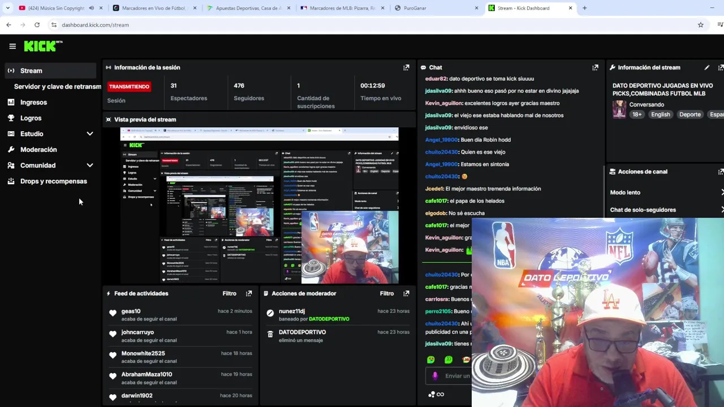Click the heart icon beside geas10
Screen dimensions: 724x407
pos(113,313)
